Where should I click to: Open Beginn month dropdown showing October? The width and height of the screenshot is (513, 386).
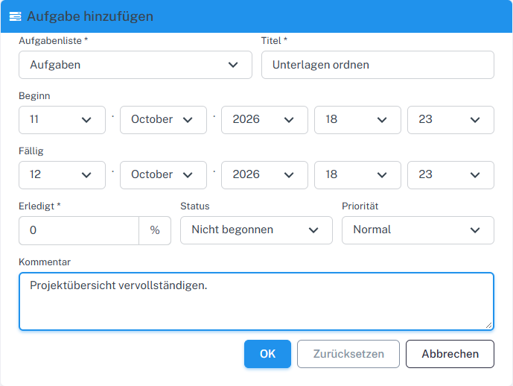pos(163,120)
